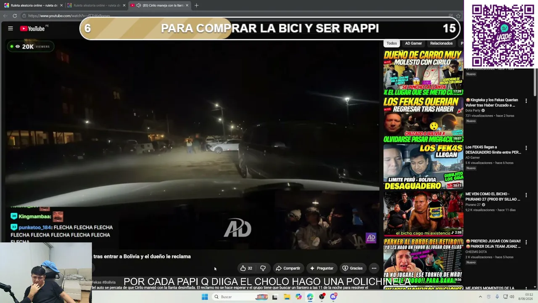The width and height of the screenshot is (538, 303).
Task: Open more actions menu below the video
Action: coord(374,268)
